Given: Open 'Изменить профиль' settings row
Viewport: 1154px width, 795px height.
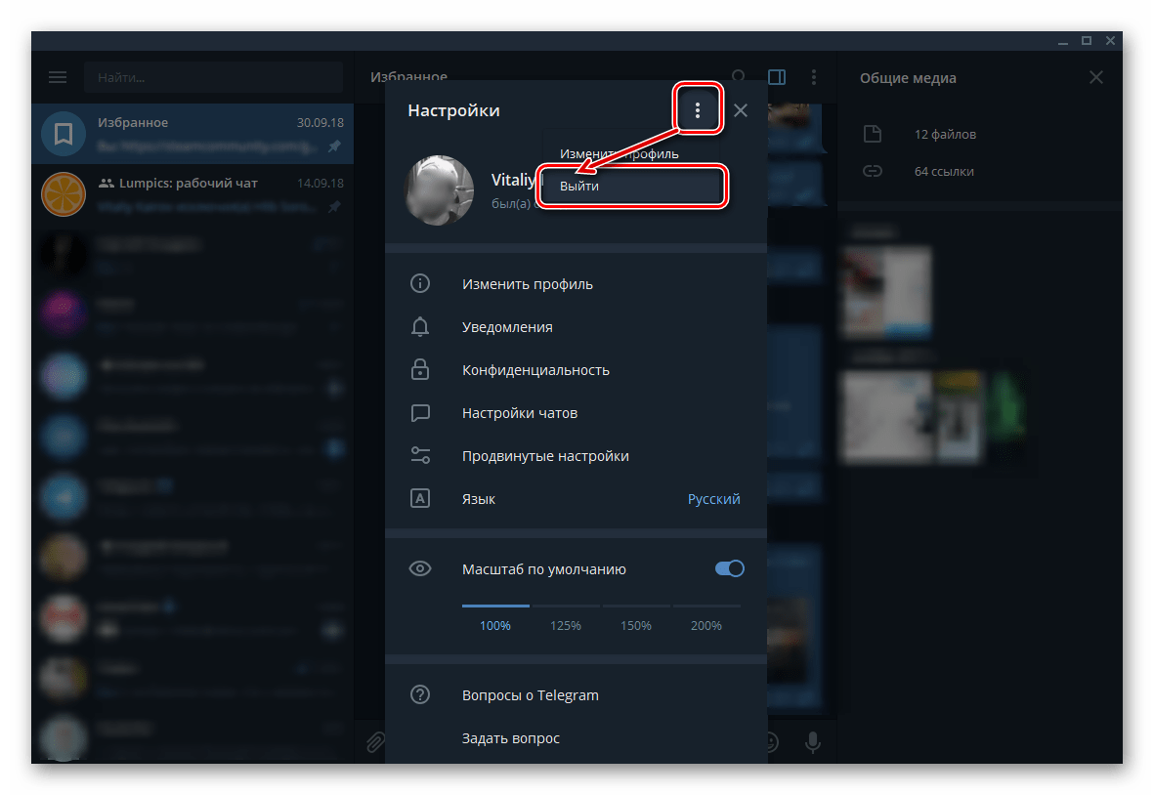Looking at the screenshot, I should coord(576,284).
